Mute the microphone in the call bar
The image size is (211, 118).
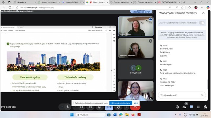(x=68, y=107)
